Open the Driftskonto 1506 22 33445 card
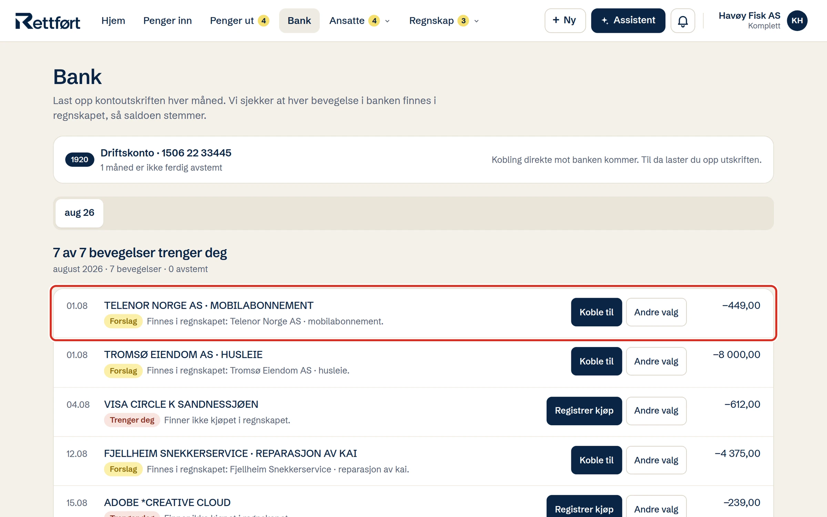 tap(413, 160)
